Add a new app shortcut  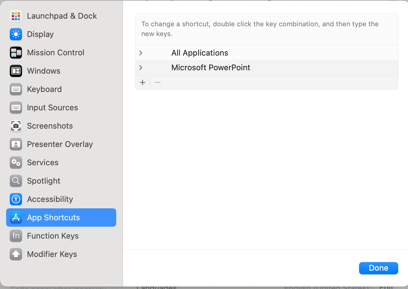pos(143,82)
